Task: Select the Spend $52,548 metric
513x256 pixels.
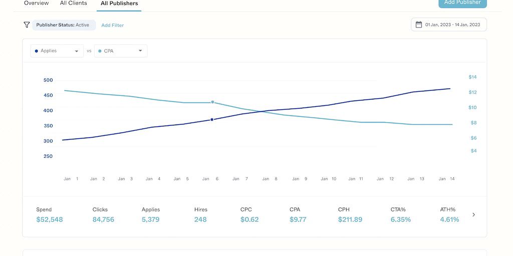Action: [x=50, y=215]
